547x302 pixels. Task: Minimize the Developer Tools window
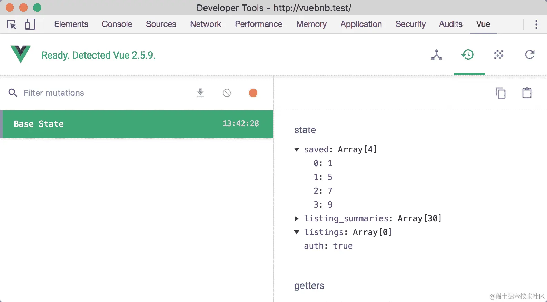tap(23, 8)
